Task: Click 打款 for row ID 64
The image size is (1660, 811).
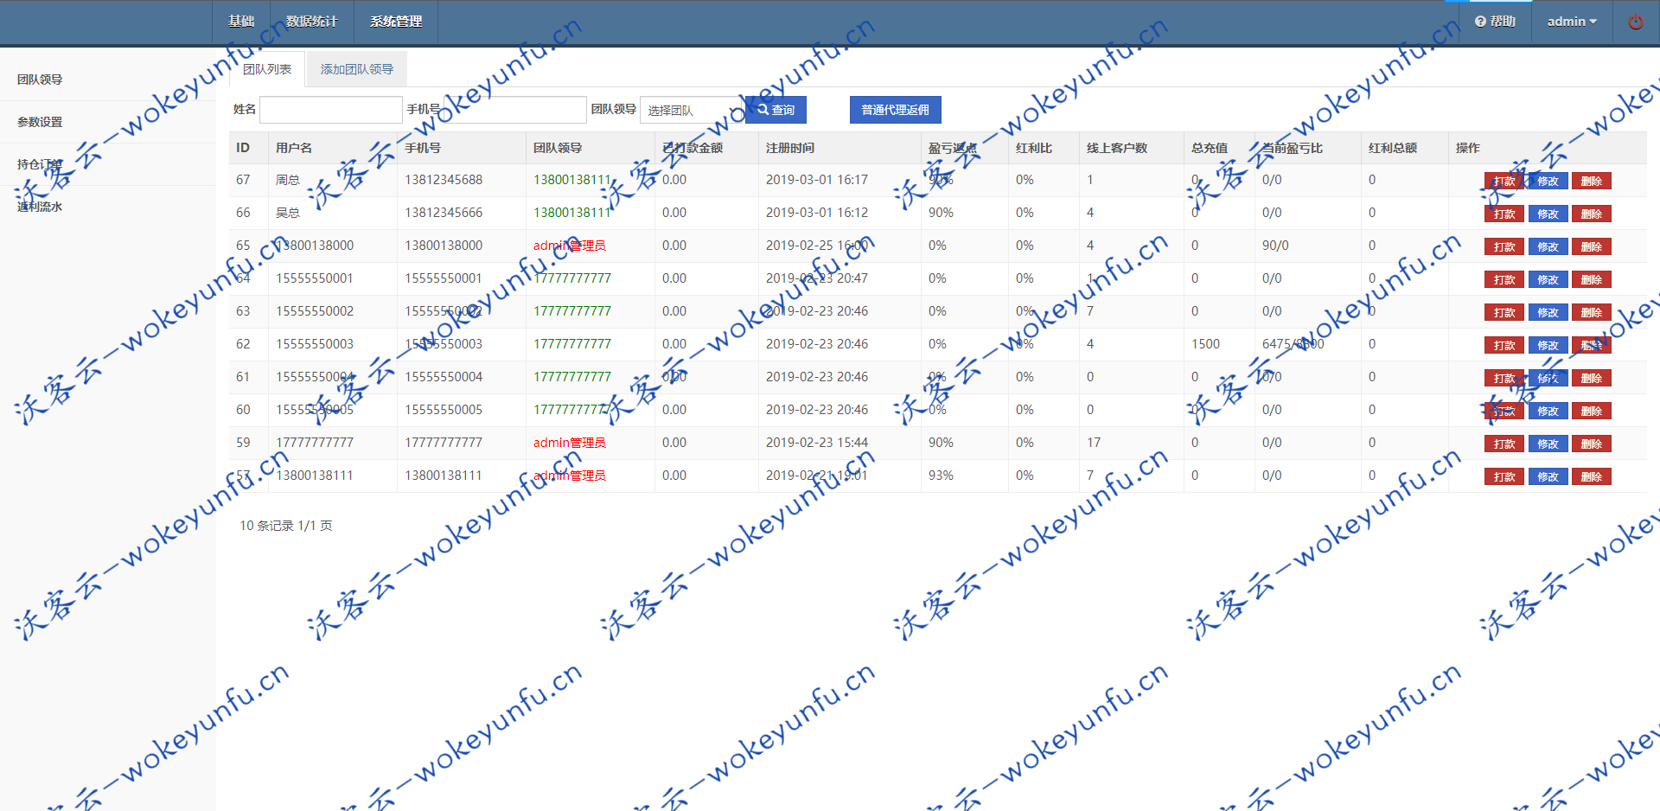Action: 1504,280
